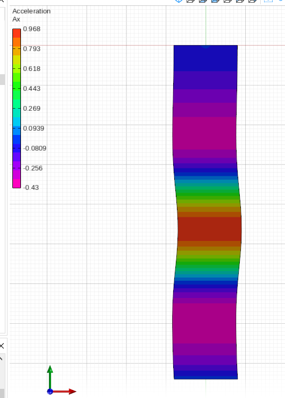The width and height of the screenshot is (285, 398).
Task: Pick the magenta swatch at the legend bottom
Action: tap(17, 183)
